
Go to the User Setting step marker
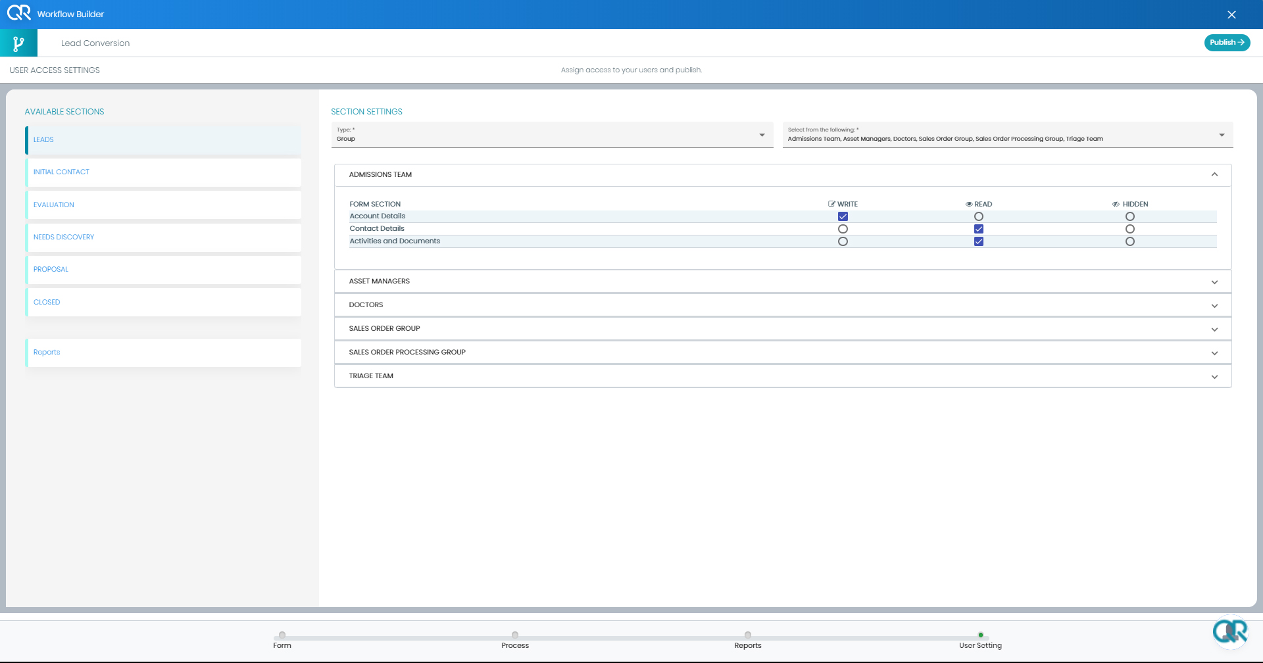click(x=981, y=635)
